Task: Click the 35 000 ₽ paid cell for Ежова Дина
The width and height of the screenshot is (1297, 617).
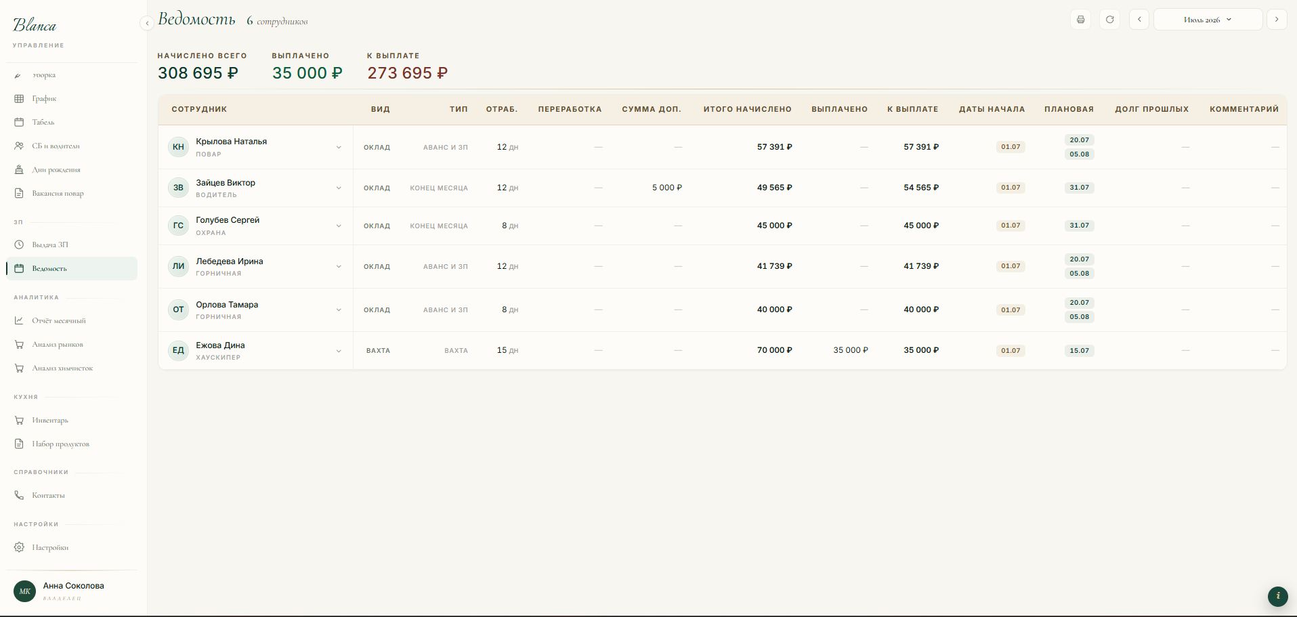Action: click(x=851, y=350)
